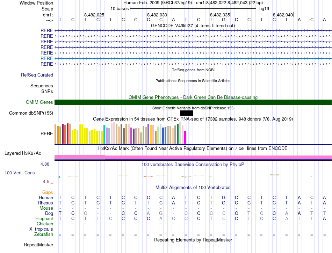Open OMIM Genes track label
This screenshot has width=332, height=253.
(x=39, y=102)
